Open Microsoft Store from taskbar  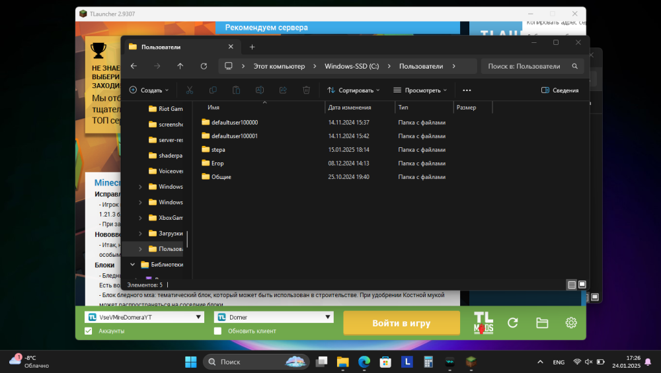(385, 362)
